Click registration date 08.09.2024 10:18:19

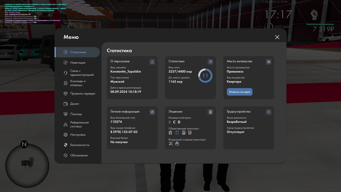pos(126,92)
